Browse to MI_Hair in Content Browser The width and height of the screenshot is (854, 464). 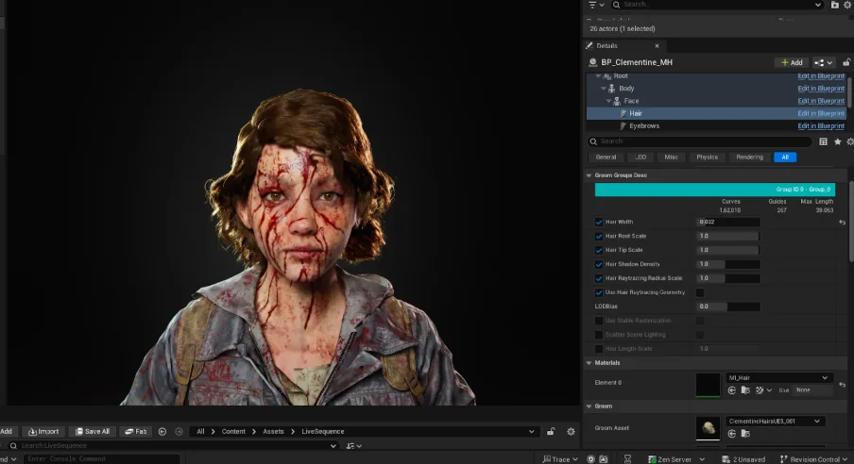[745, 390]
